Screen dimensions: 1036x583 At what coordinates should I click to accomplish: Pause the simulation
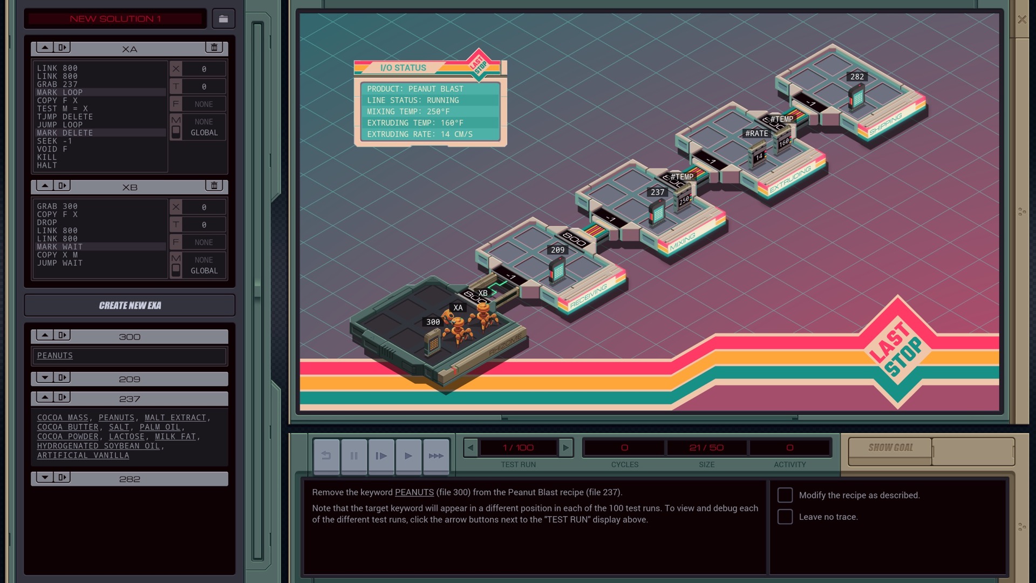click(354, 456)
